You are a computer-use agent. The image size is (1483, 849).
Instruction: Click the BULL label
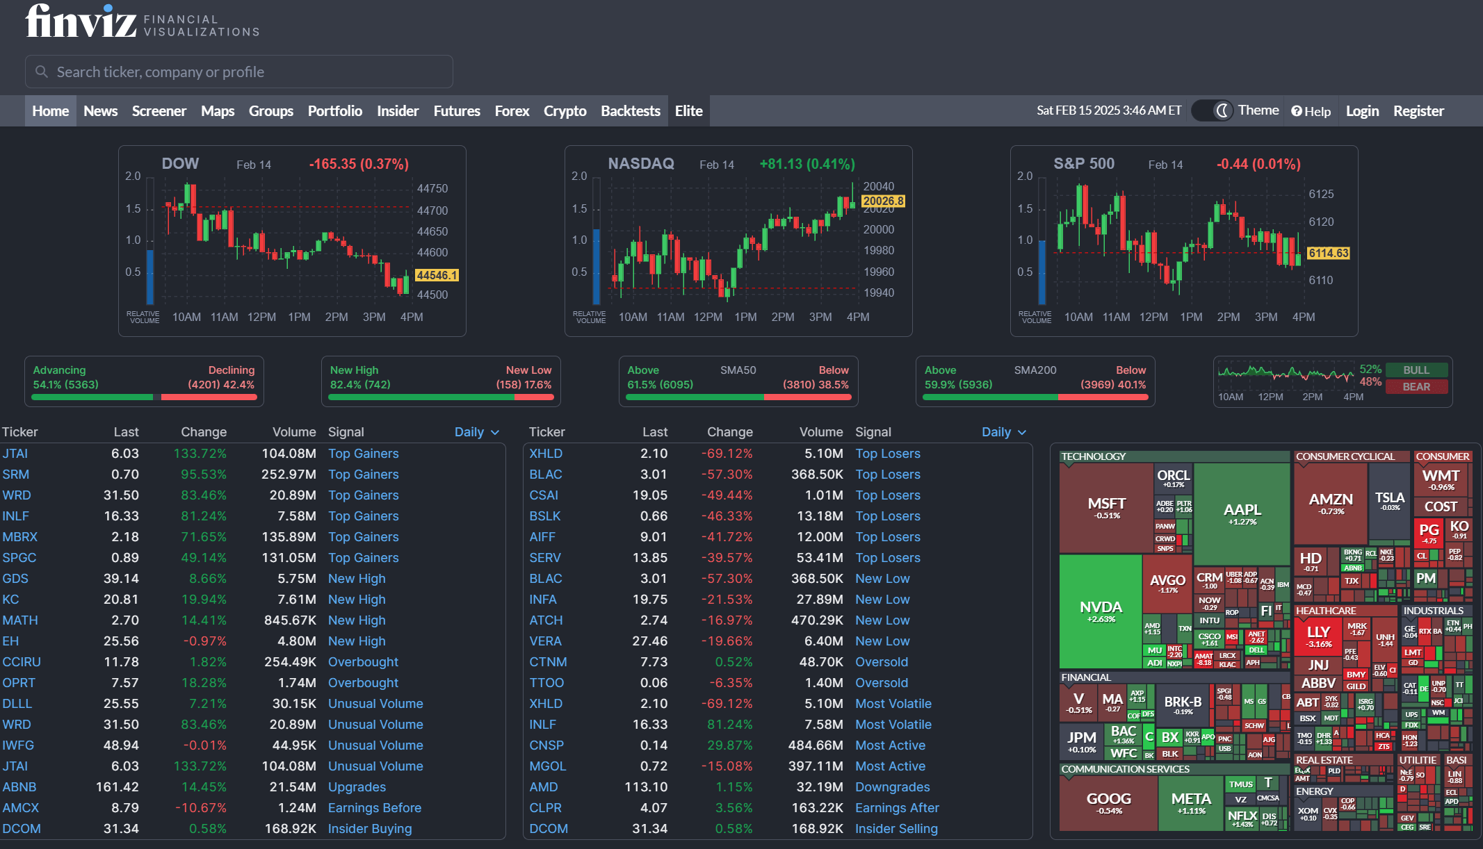click(x=1416, y=370)
